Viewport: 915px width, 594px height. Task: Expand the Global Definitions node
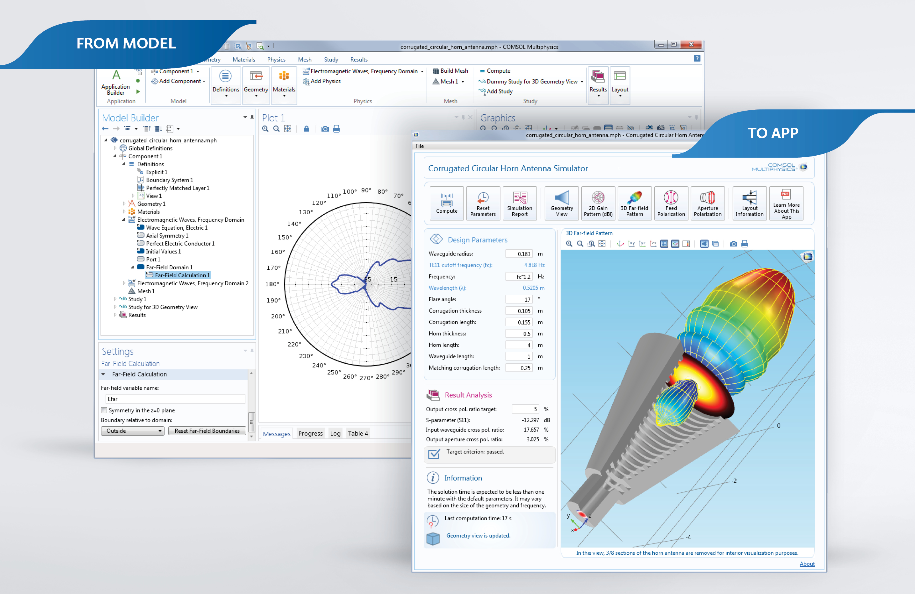115,148
